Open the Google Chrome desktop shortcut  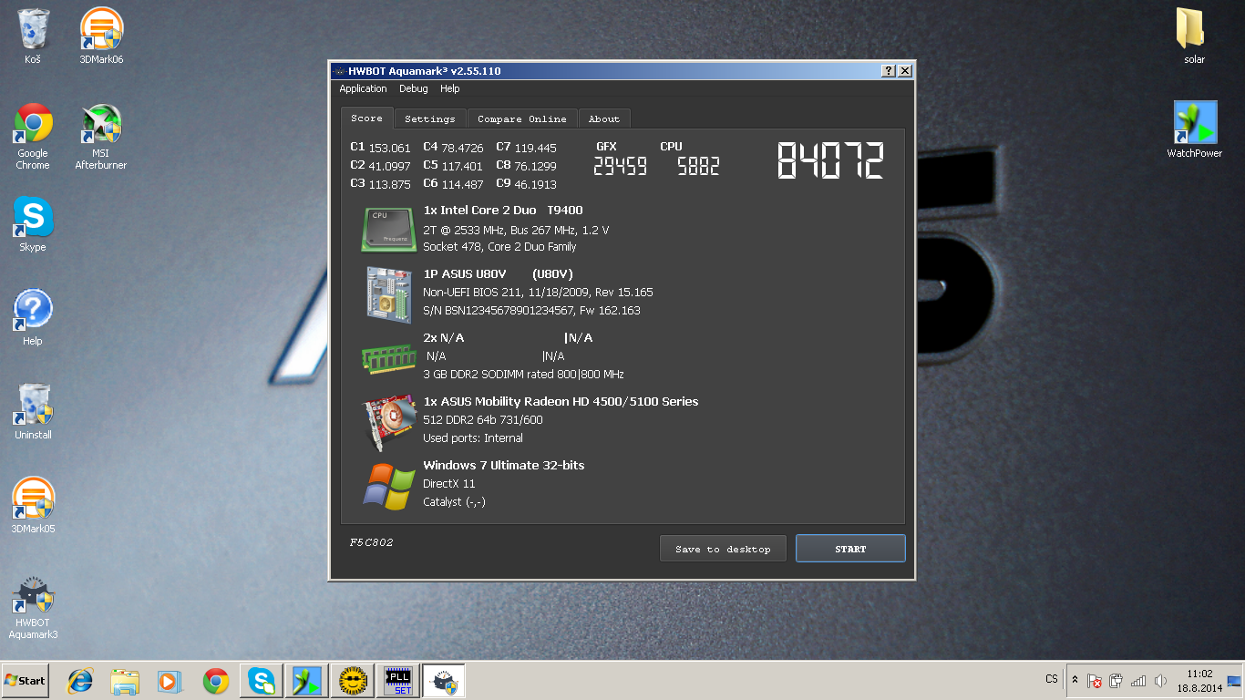coord(33,137)
